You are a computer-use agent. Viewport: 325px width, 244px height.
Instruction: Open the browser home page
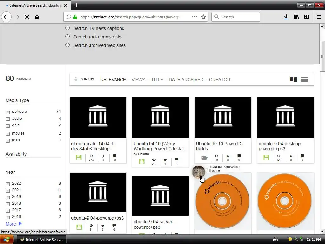coord(37,17)
